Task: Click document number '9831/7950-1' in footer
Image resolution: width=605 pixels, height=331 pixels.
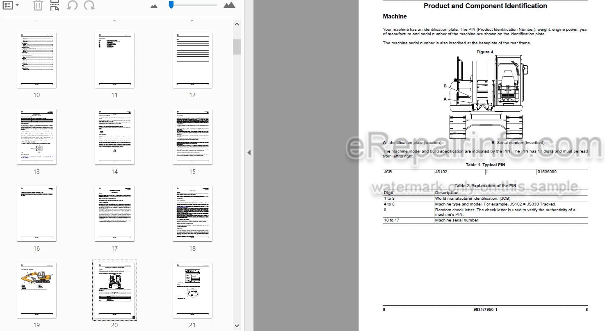Action: [x=485, y=309]
